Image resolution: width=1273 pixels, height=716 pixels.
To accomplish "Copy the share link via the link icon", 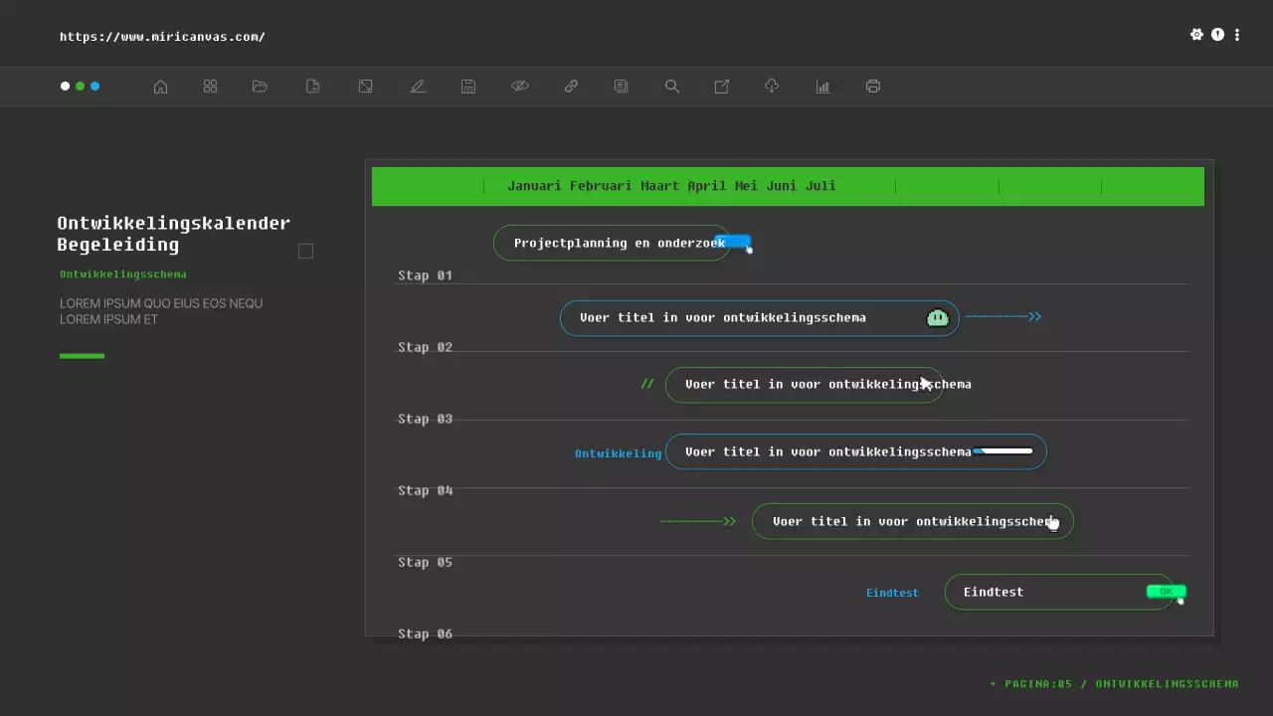I will (571, 86).
